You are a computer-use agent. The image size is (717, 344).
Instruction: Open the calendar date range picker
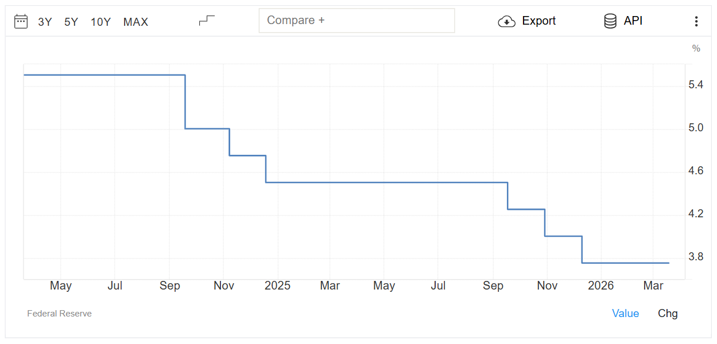coord(21,22)
